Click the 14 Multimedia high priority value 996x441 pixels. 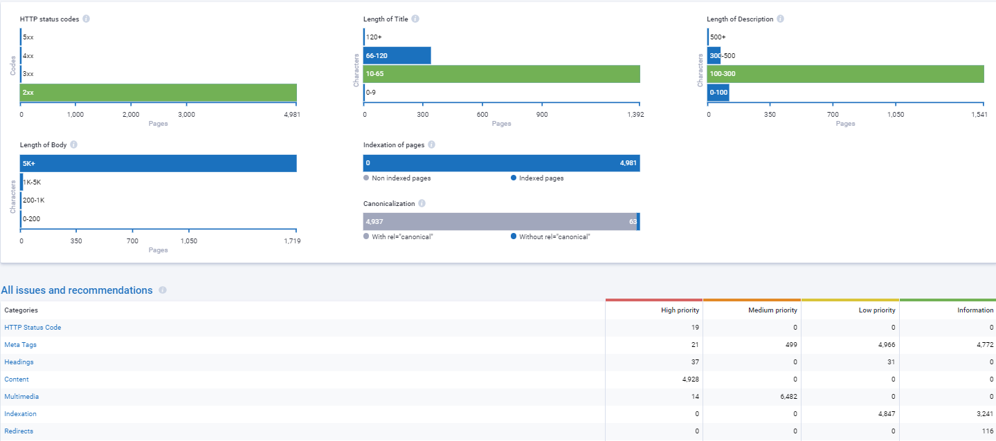695,397
